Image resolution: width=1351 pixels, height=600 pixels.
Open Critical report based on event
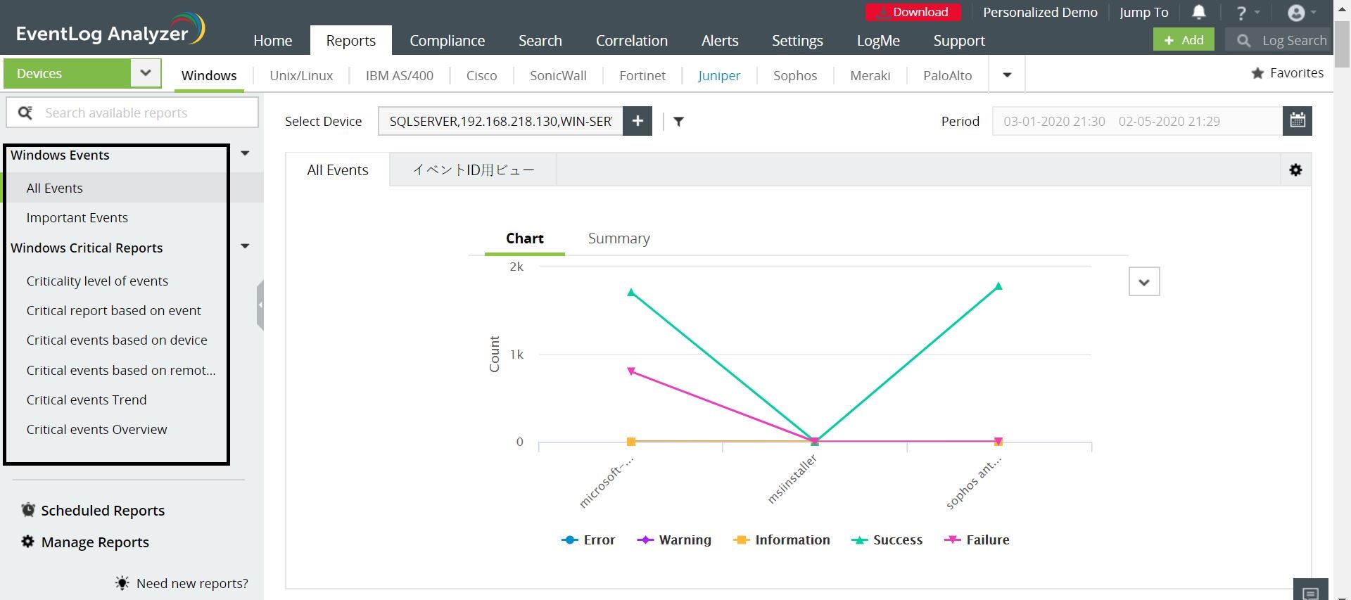point(113,311)
